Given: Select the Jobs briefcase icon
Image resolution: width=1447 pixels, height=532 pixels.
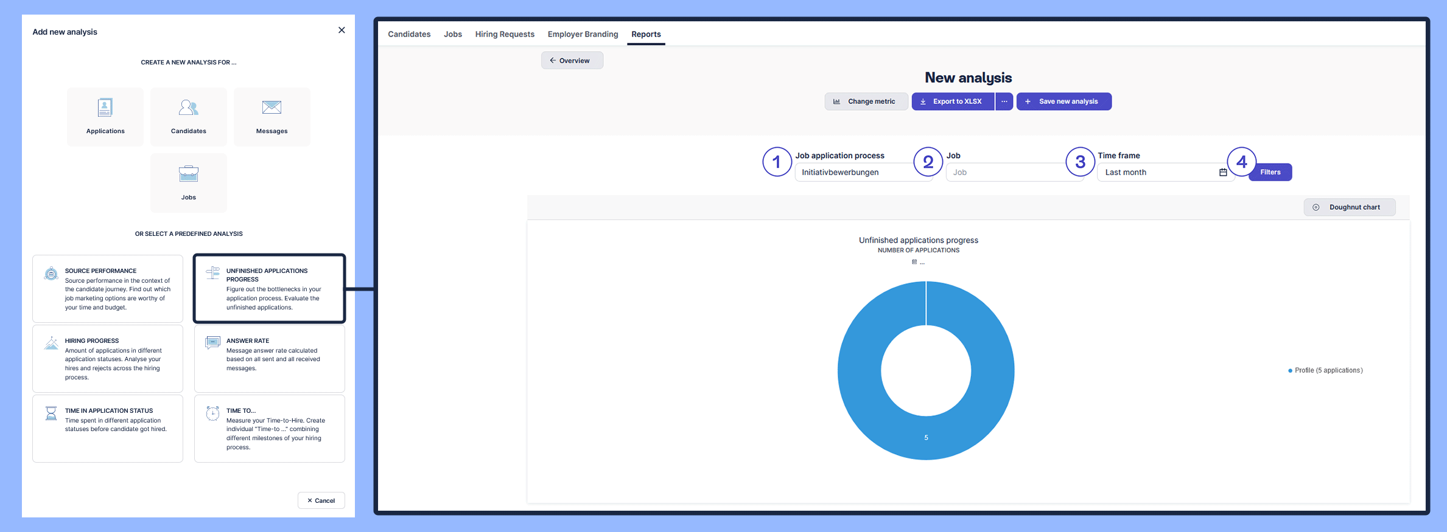Looking at the screenshot, I should point(188,174).
